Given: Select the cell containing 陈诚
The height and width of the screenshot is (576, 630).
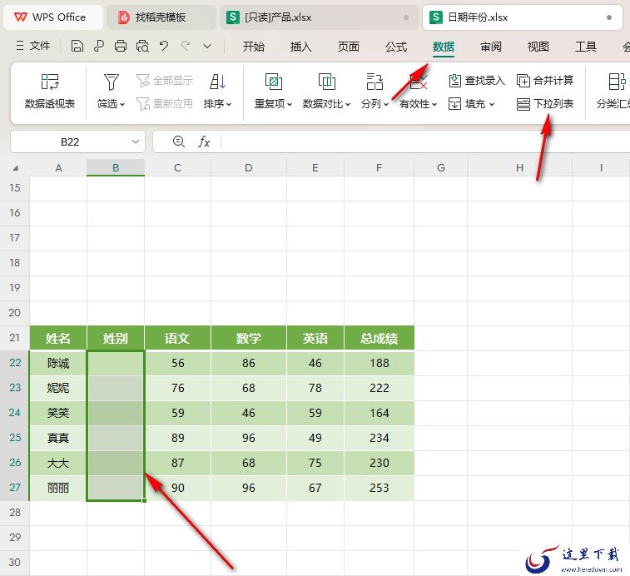Looking at the screenshot, I should [x=58, y=363].
